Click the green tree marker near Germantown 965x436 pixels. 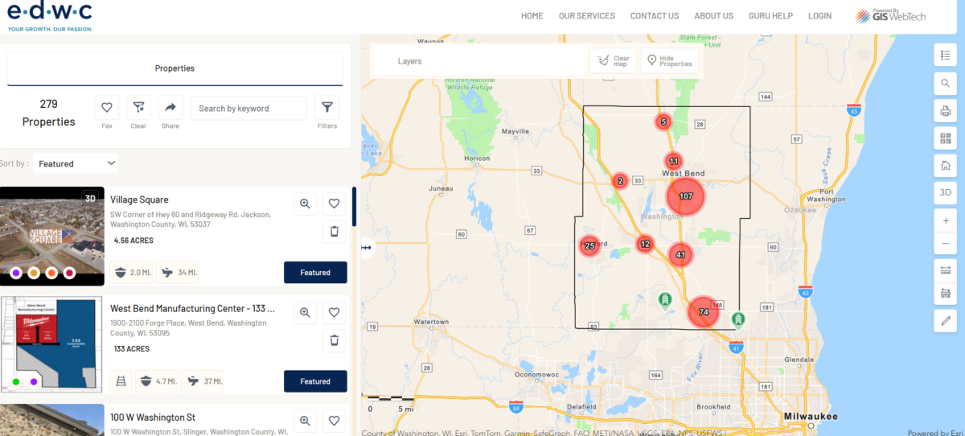pyautogui.click(x=737, y=320)
